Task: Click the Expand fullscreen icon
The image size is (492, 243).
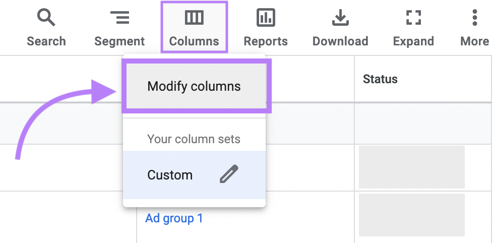Action: pyautogui.click(x=413, y=18)
